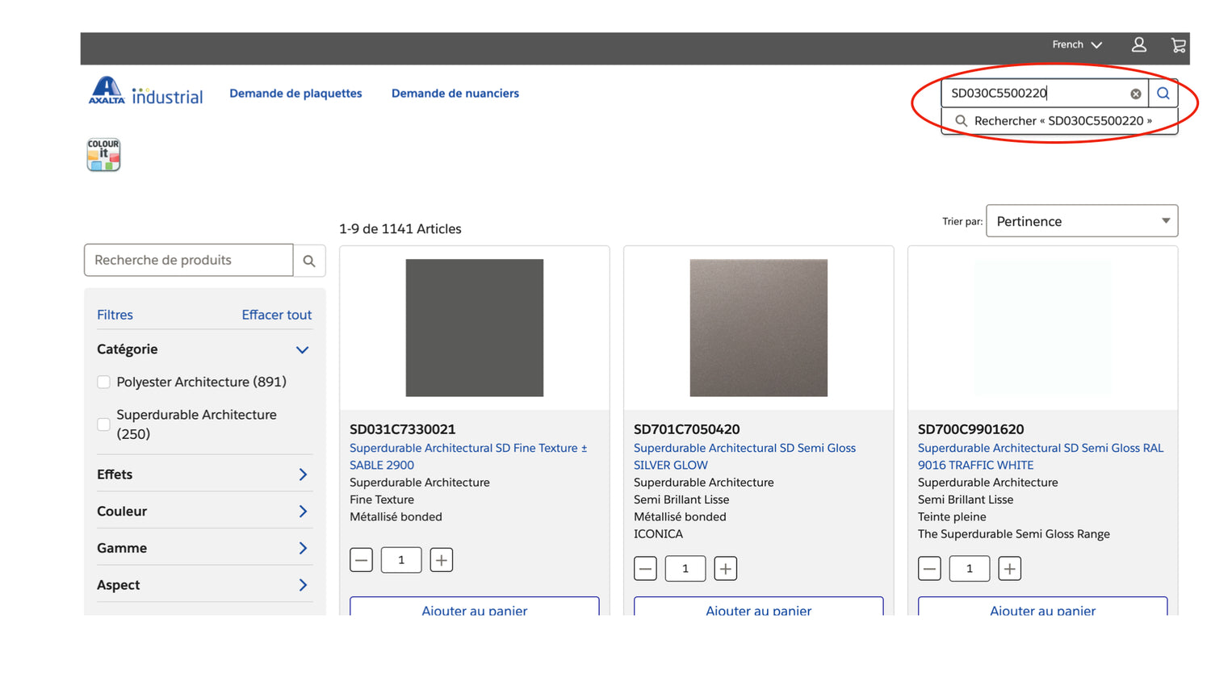Open the French language dropdown
Viewport: 1211px width, 681px height.
point(1076,45)
